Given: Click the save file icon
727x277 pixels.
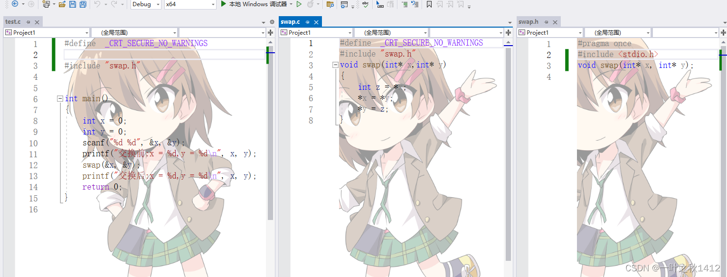Looking at the screenshot, I should (x=73, y=4).
